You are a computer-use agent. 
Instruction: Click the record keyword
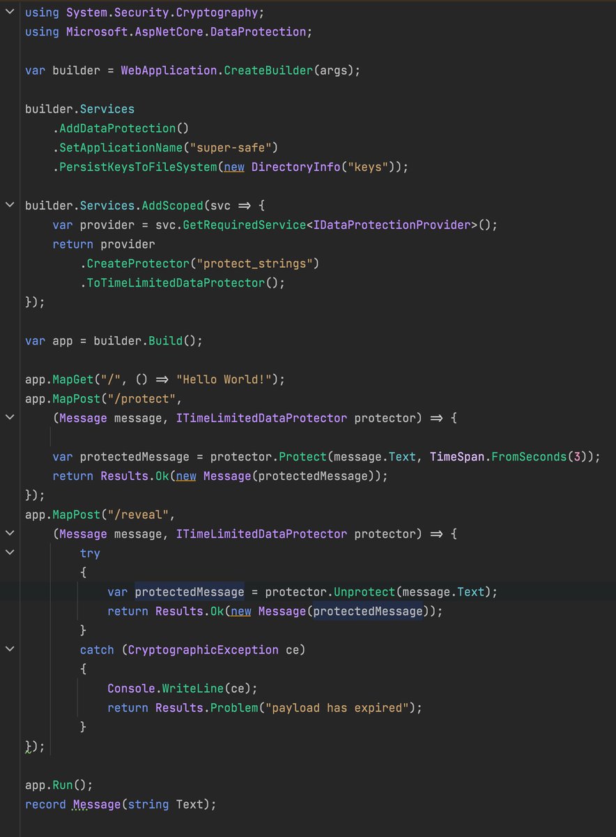click(45, 804)
